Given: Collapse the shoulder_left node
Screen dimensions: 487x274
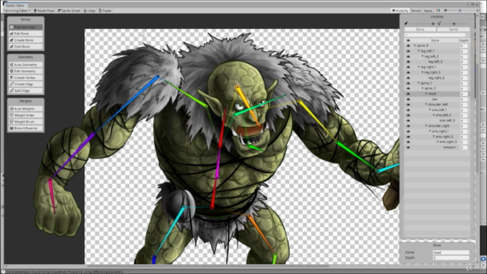Looking at the screenshot, I should point(426,105).
